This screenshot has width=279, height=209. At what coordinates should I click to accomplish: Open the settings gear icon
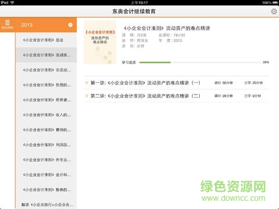(x=274, y=12)
